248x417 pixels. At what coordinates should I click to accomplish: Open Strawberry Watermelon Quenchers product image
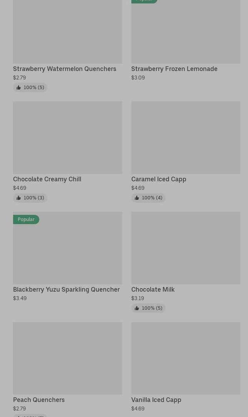pyautogui.click(x=67, y=31)
